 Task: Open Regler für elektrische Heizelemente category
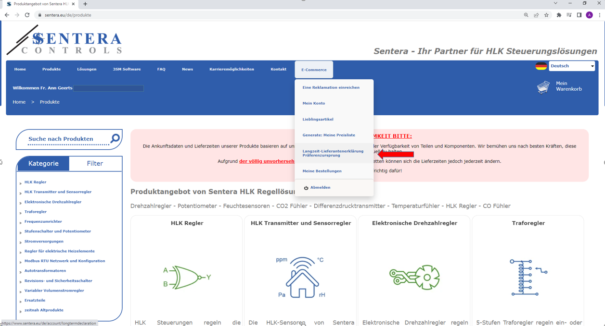[x=60, y=251]
